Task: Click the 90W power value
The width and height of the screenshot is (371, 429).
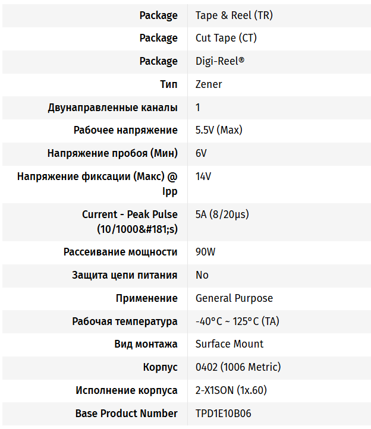Action: click(205, 252)
